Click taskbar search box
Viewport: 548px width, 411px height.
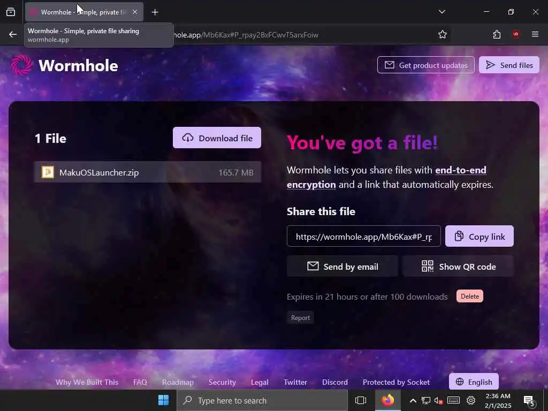tap(262, 400)
